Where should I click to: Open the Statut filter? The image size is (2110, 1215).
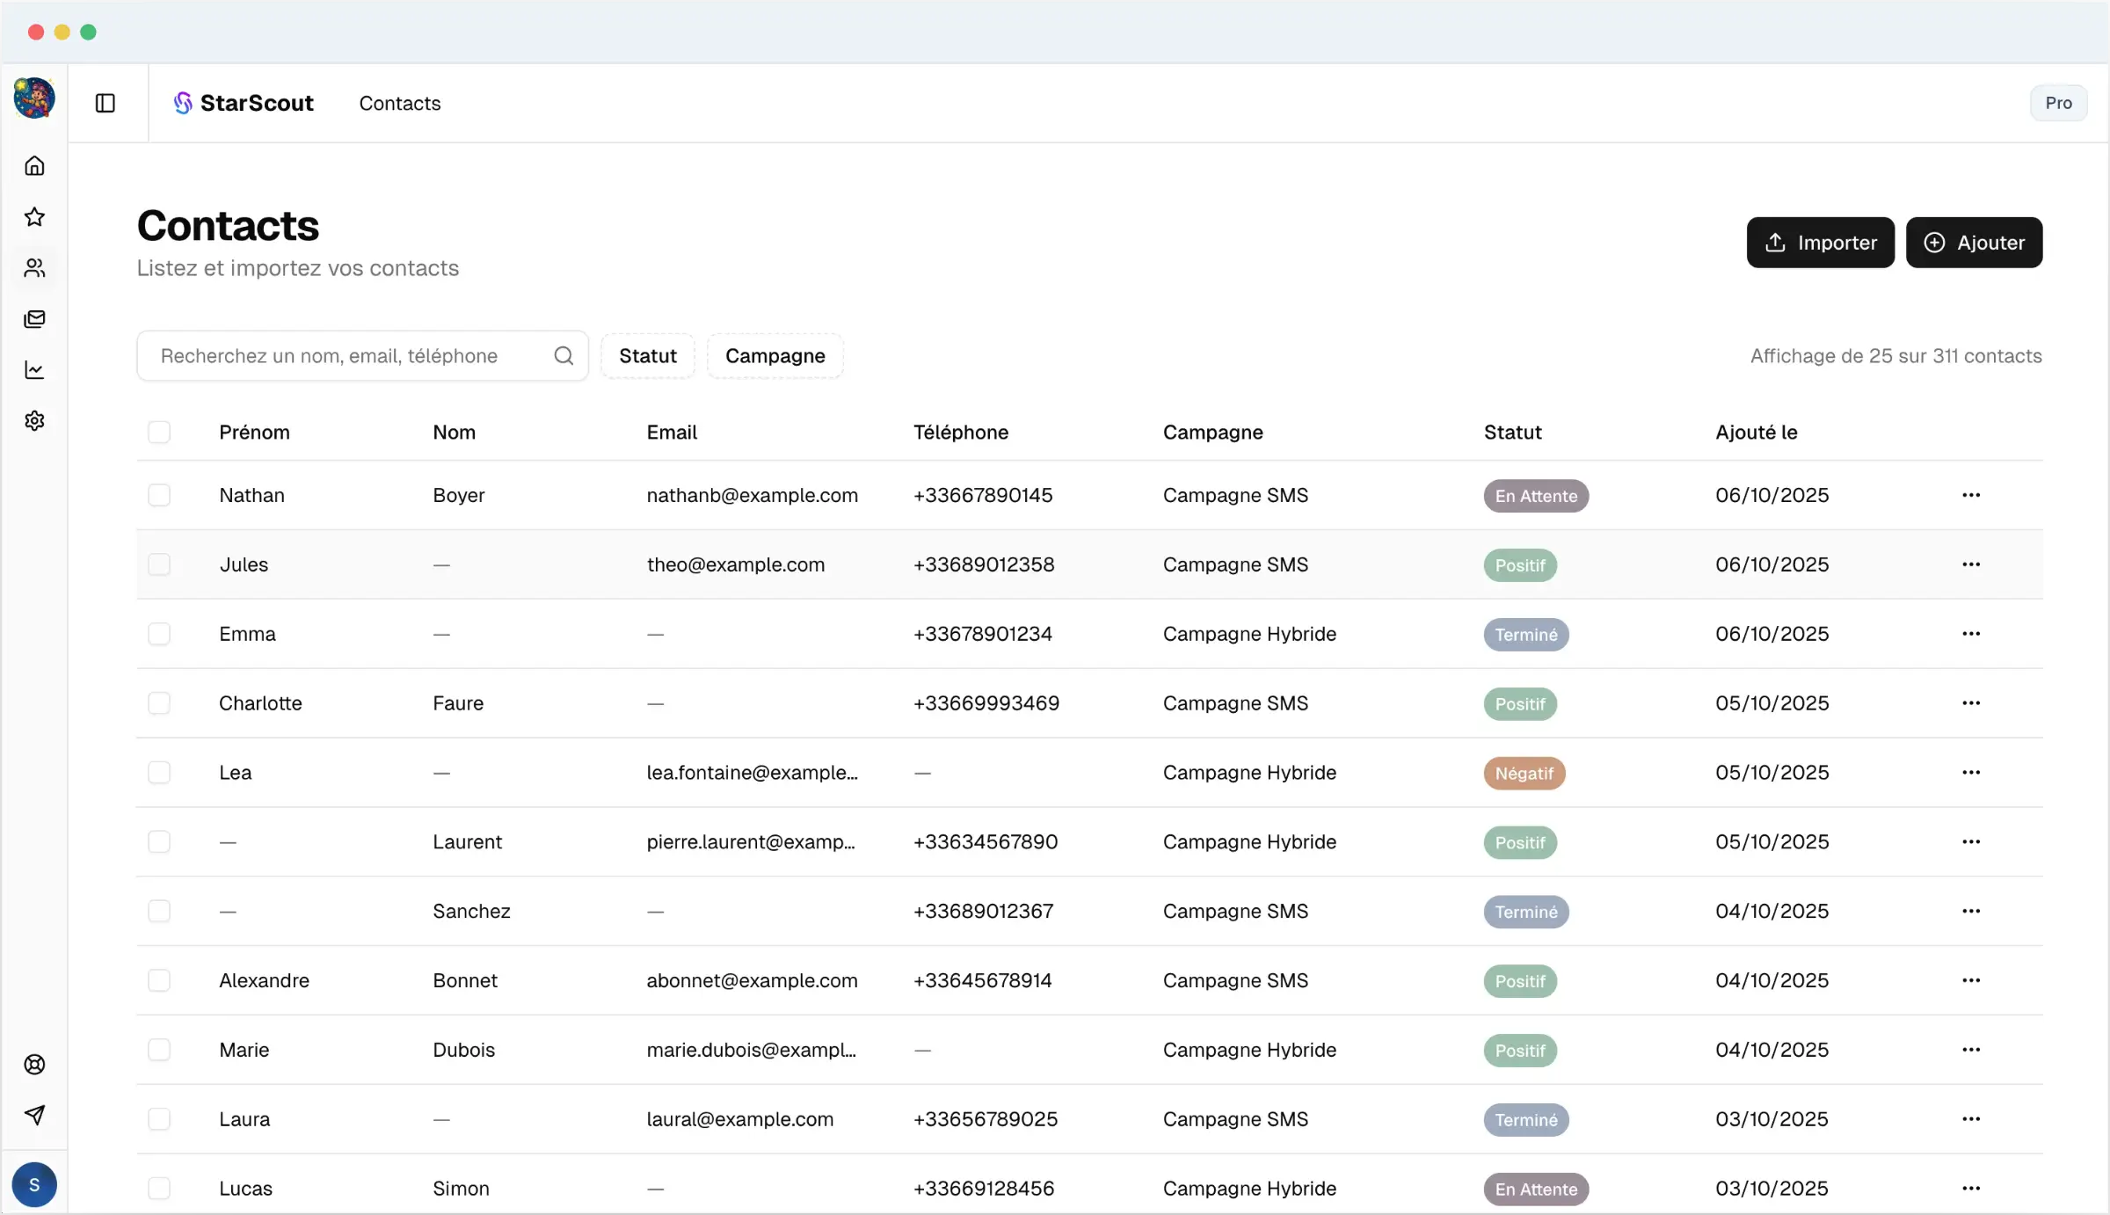(x=647, y=355)
